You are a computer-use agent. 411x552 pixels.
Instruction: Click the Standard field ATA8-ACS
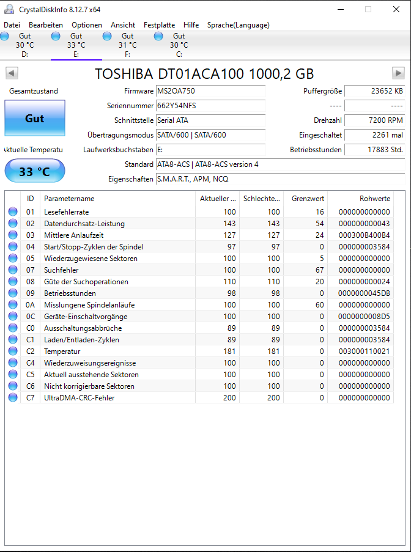click(x=280, y=164)
